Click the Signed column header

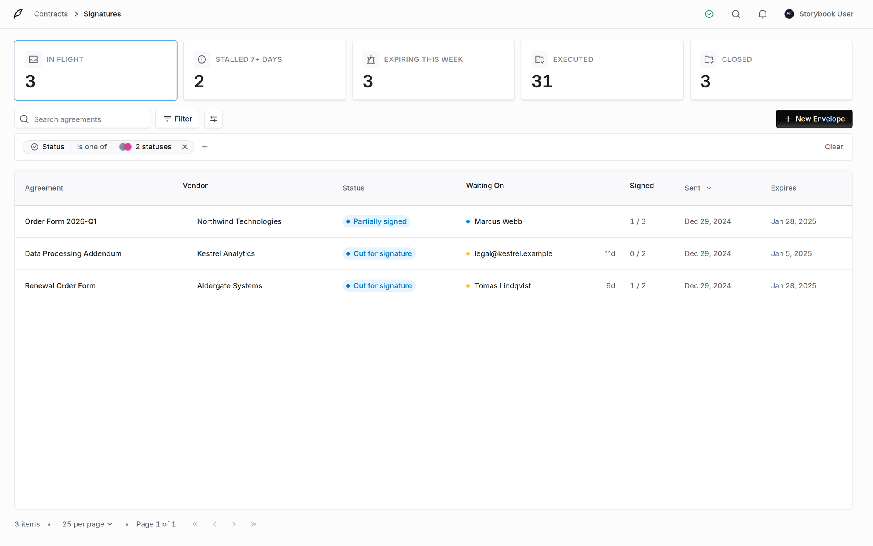tap(642, 186)
